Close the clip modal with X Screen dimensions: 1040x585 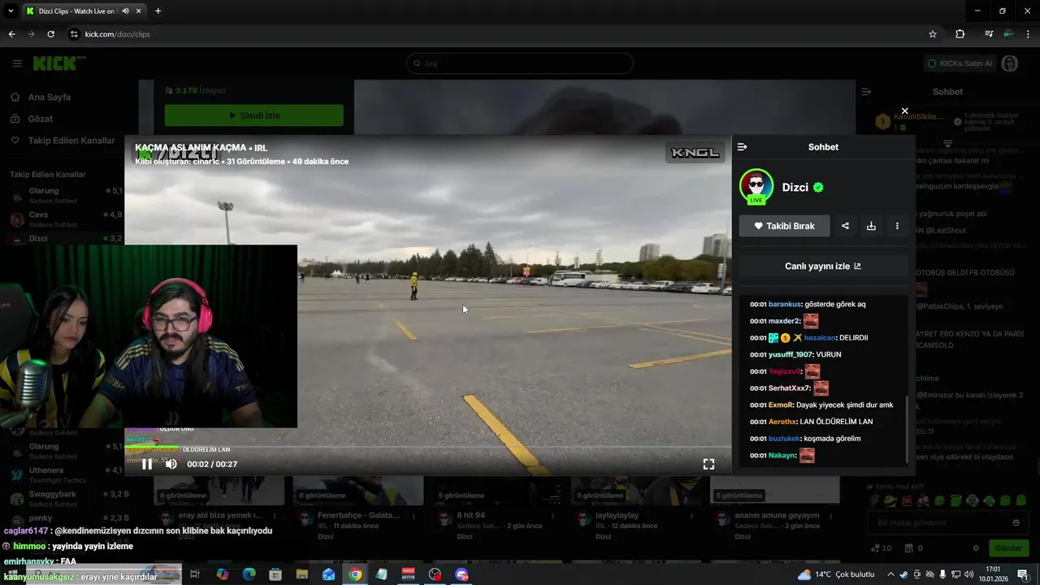click(904, 111)
